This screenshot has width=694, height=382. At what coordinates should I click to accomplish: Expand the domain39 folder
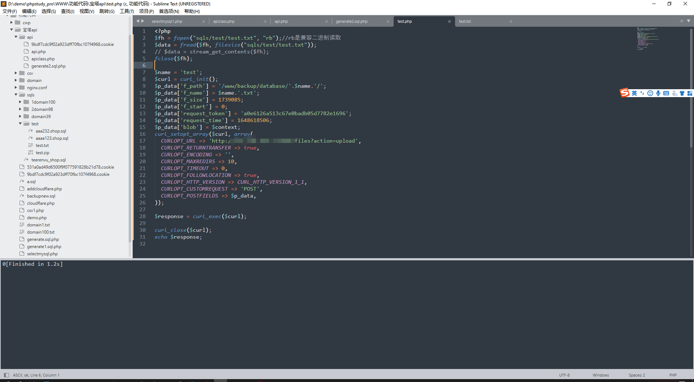click(20, 116)
